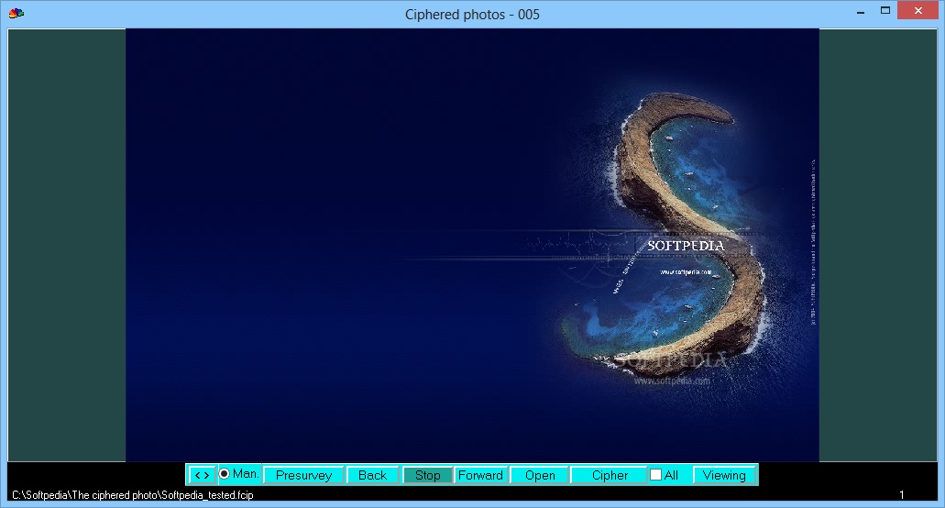945x508 pixels.
Task: Click the photo counter '1' in status bar
Action: (902, 495)
